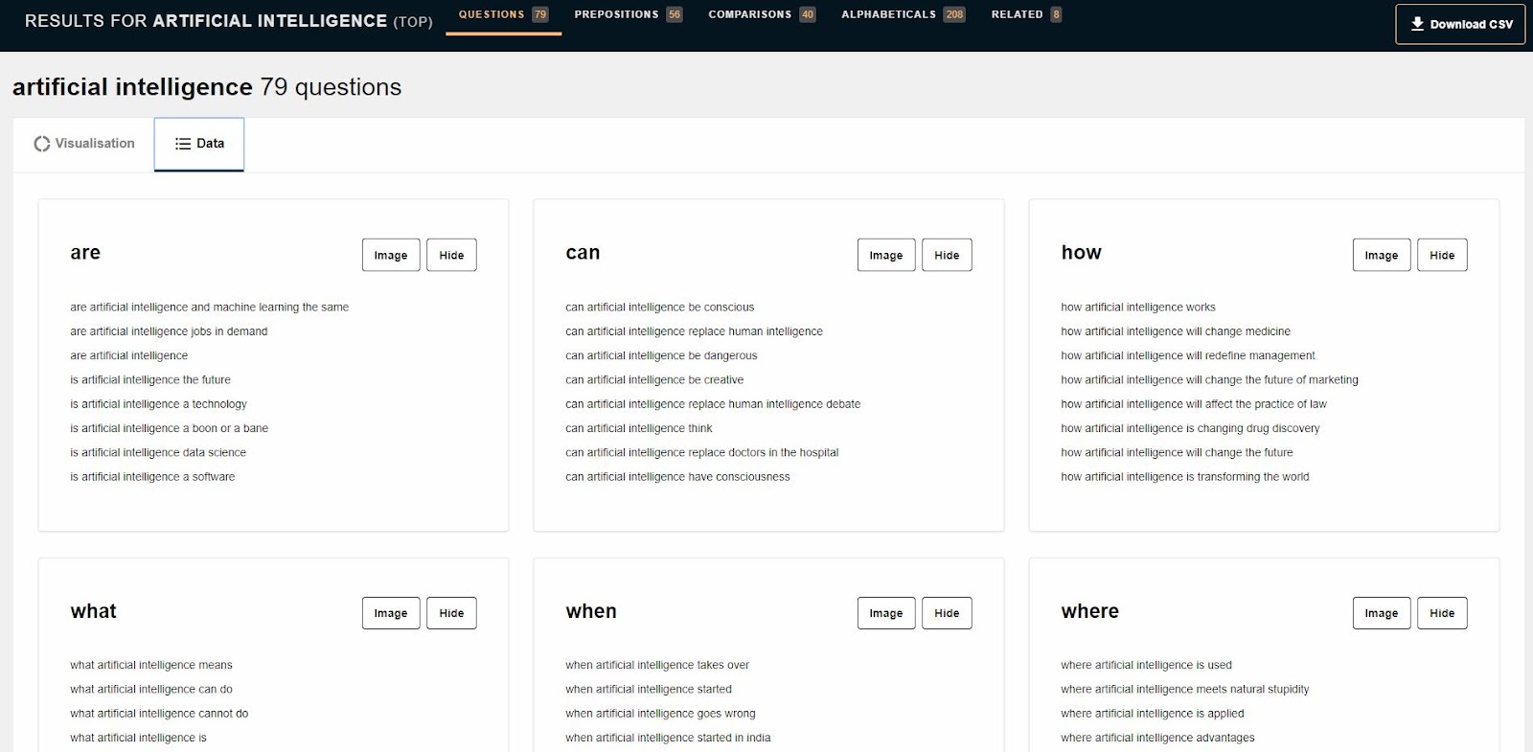Hide the "can" question card

pos(947,255)
